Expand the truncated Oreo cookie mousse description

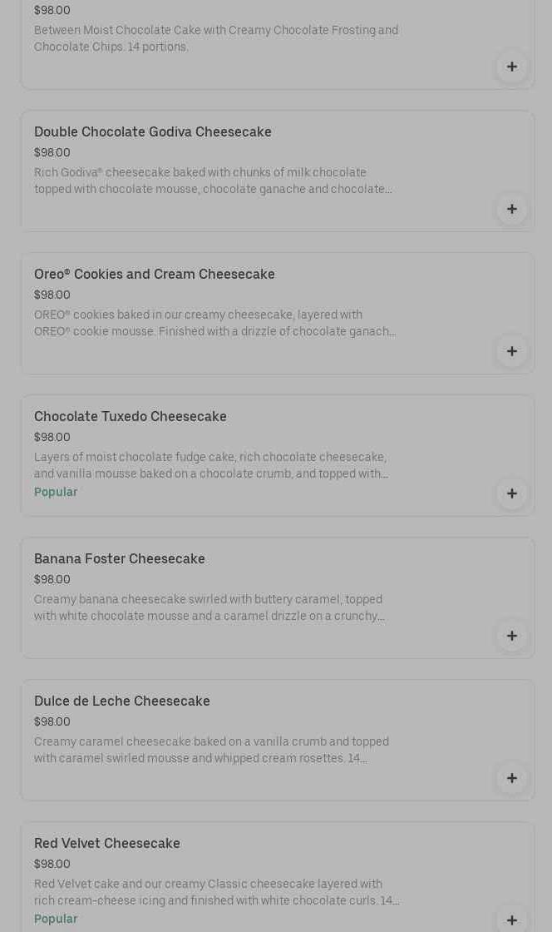click(215, 324)
